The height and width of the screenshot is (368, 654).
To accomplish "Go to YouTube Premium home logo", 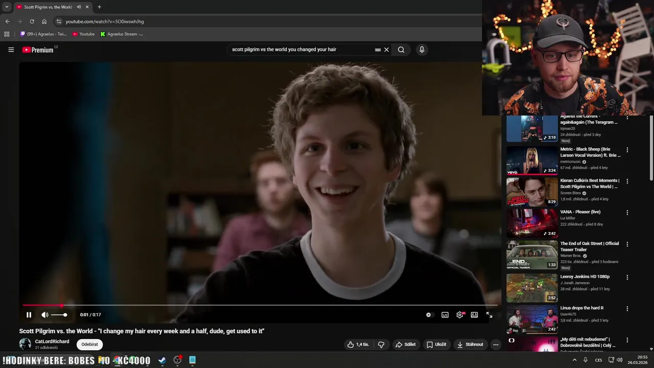I will click(38, 50).
